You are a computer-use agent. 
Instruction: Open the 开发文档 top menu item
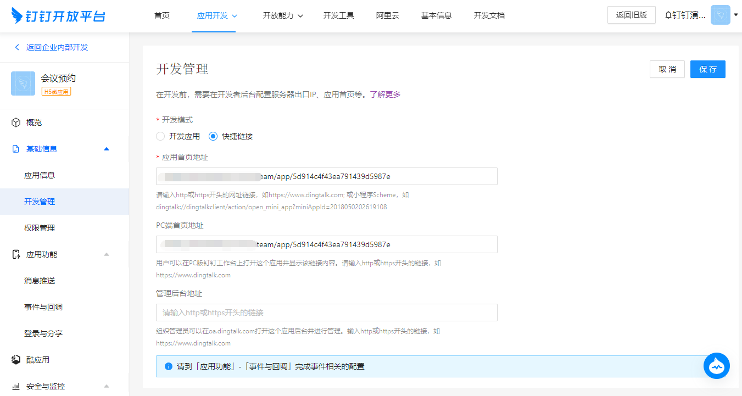point(489,15)
